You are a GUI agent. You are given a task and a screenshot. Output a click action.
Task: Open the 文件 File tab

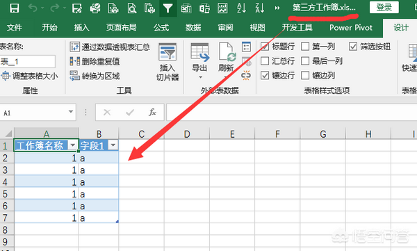click(15, 28)
